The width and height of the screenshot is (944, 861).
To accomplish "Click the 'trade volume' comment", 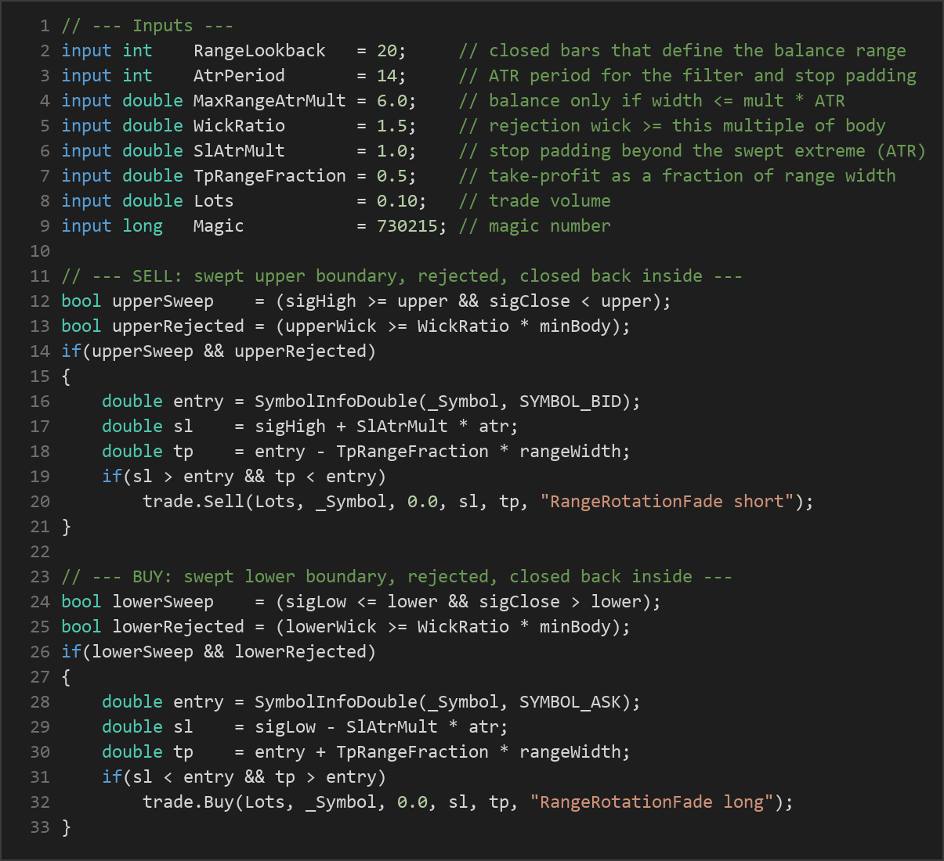I will 534,201.
